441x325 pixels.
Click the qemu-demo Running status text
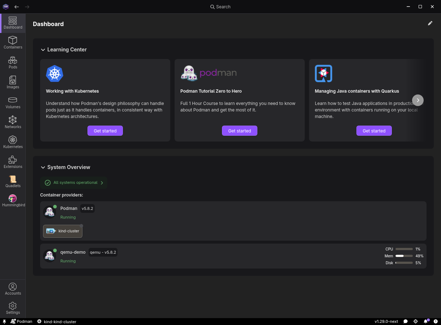click(x=68, y=261)
